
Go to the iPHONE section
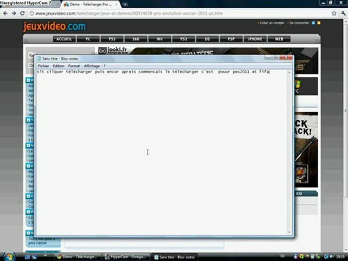(x=255, y=39)
